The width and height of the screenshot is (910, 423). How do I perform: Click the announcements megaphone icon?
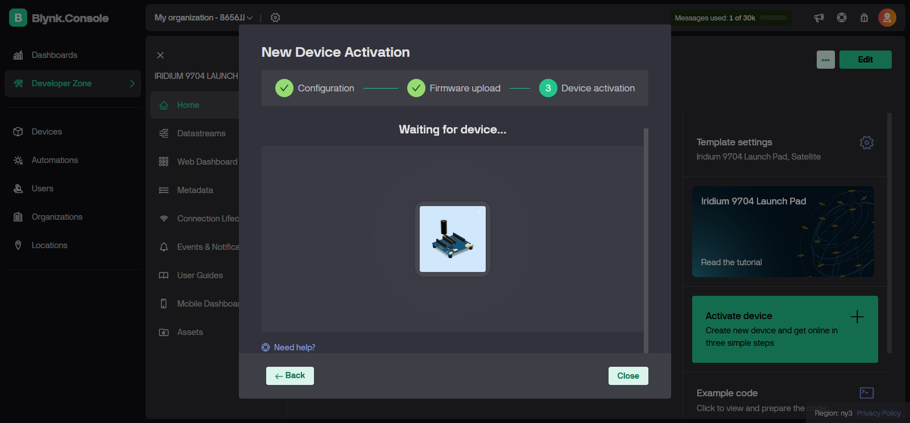tap(819, 18)
